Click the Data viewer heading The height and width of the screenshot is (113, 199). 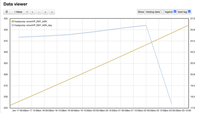pyautogui.click(x=15, y=4)
